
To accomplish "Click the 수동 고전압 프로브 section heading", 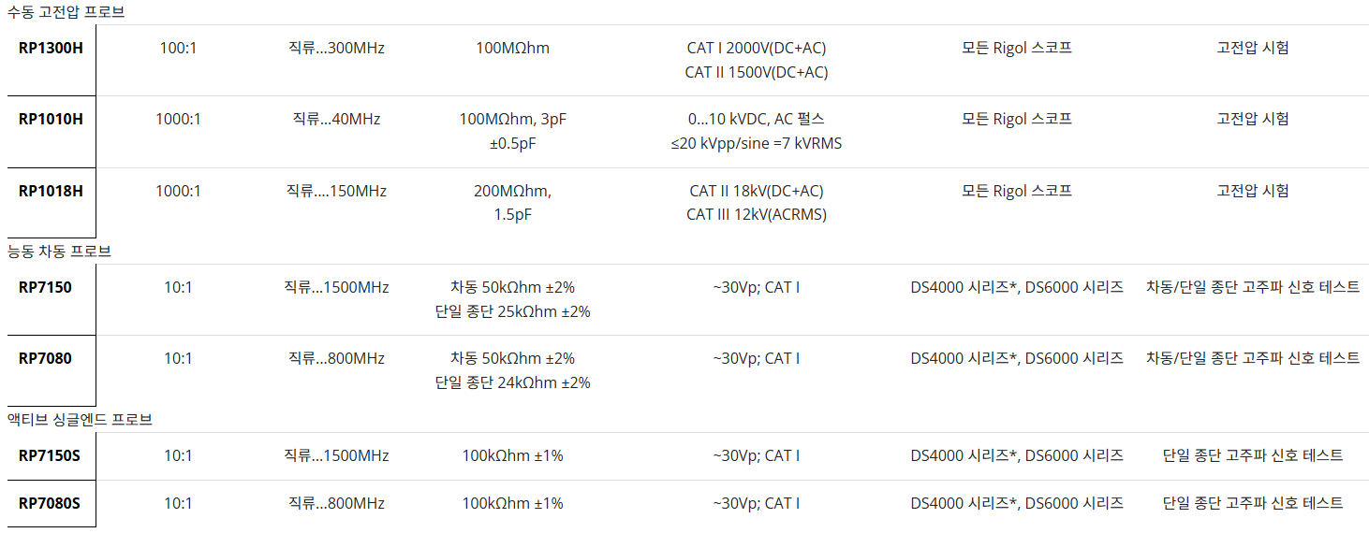I will click(66, 13).
